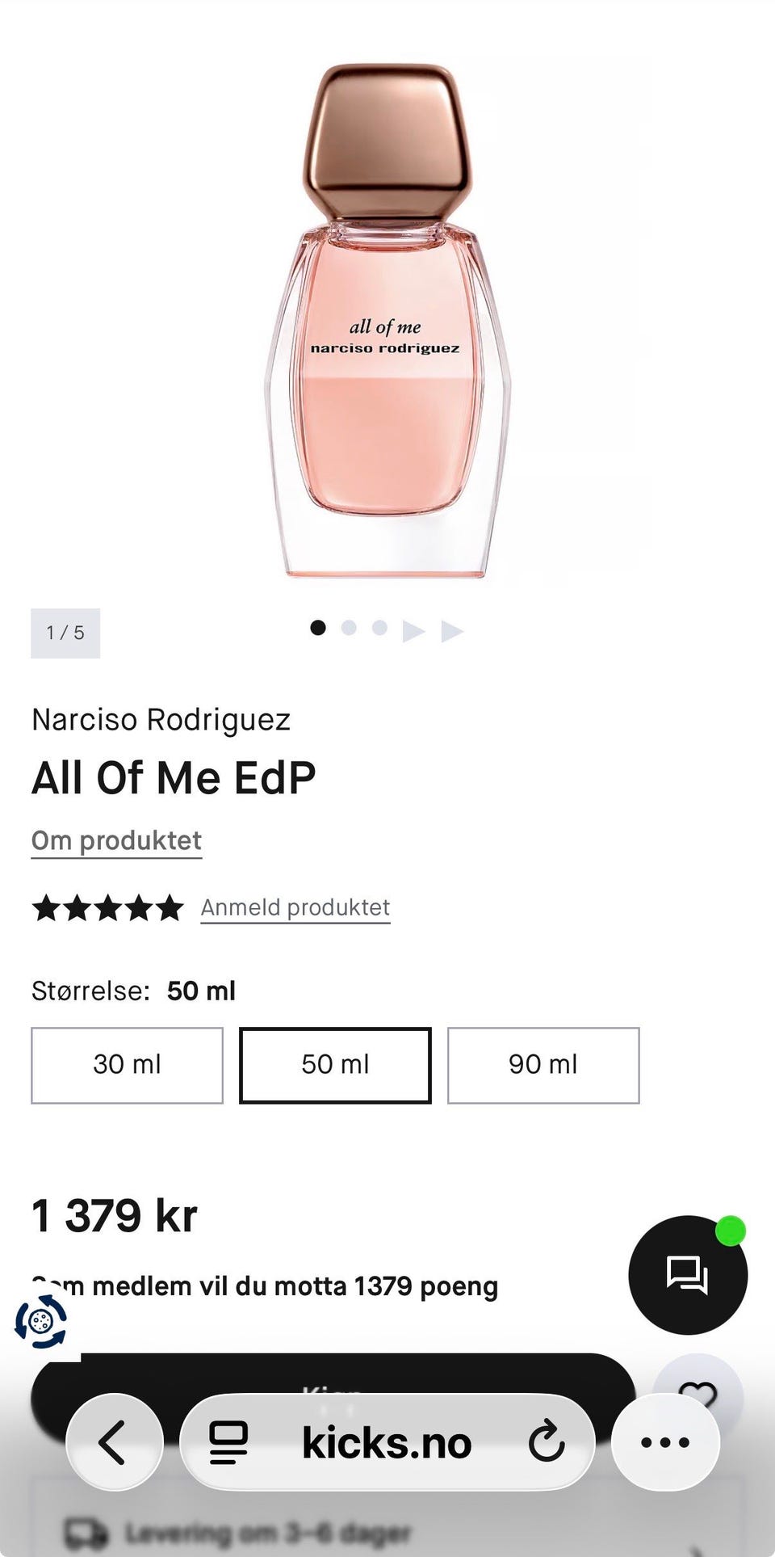Tap the perfume bottle product image
Screen dimensions: 775x1557
387,323
